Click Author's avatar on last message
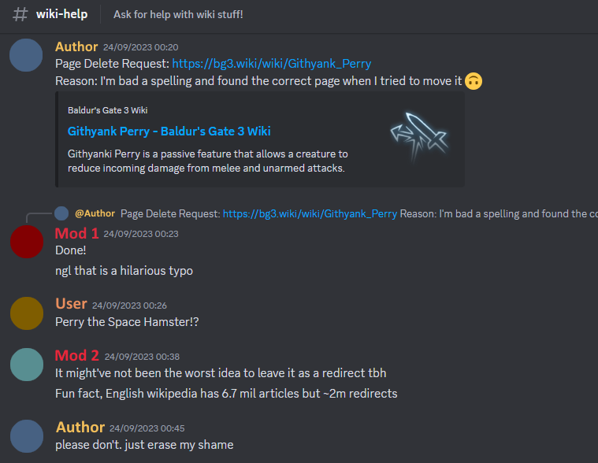 coord(27,436)
